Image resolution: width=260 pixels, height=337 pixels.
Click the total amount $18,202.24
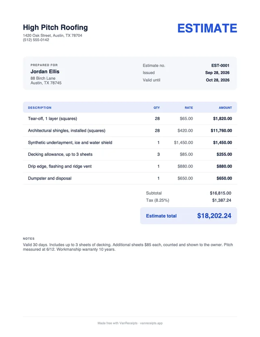coord(214,216)
